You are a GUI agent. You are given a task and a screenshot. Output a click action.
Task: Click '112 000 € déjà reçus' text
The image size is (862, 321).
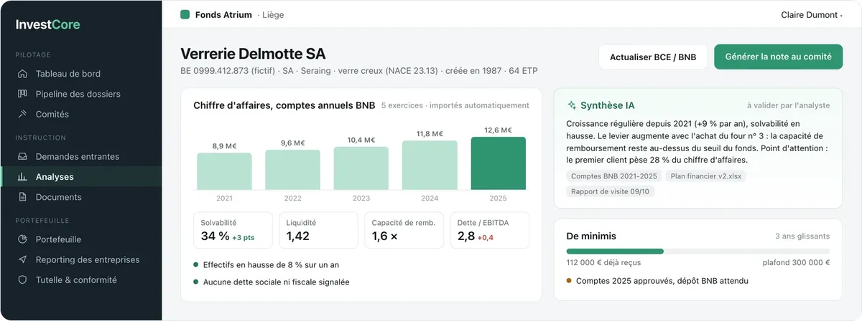click(604, 262)
